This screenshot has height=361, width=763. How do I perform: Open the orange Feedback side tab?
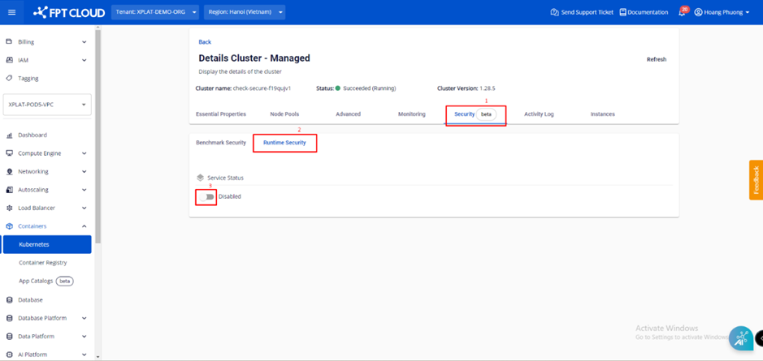click(756, 180)
